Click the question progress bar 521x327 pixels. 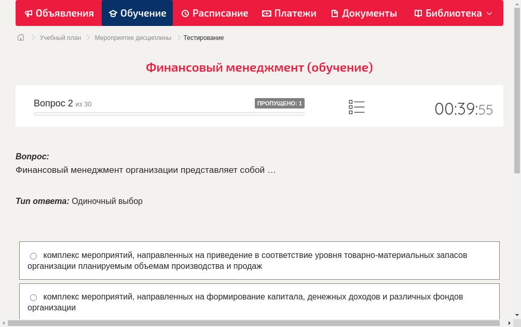pos(169,114)
